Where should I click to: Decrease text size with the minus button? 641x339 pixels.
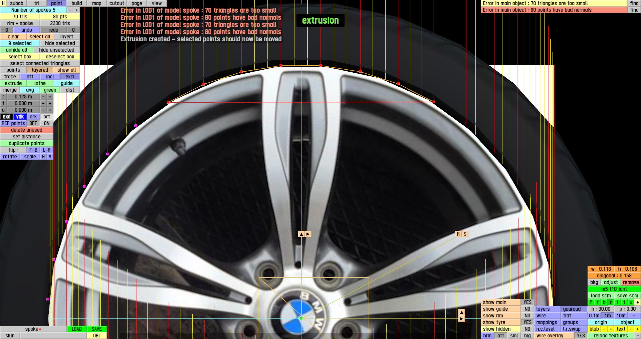631,329
